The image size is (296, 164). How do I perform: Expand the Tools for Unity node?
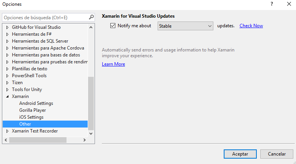click(7, 89)
